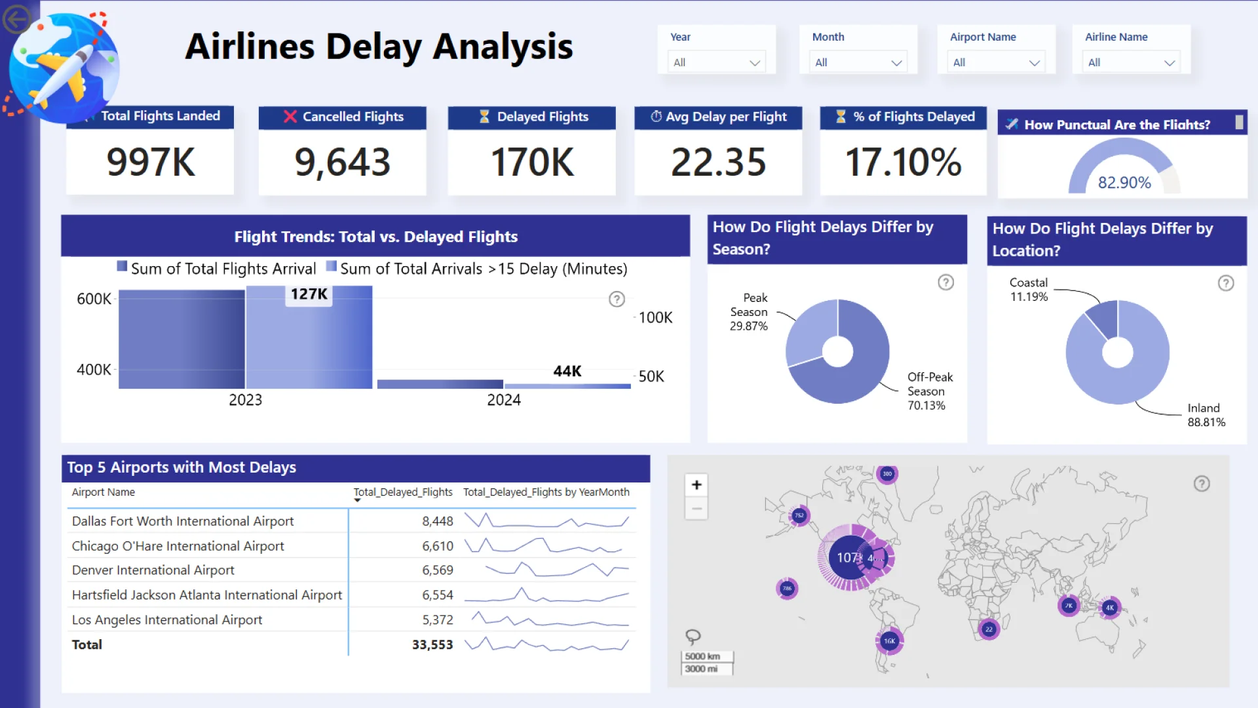Toggle Sum of Total Arrivals >15 Delay legend

tap(477, 269)
